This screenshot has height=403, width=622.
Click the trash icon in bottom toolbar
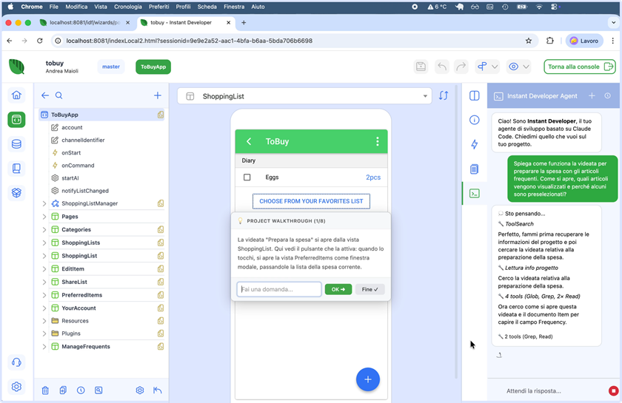click(45, 390)
